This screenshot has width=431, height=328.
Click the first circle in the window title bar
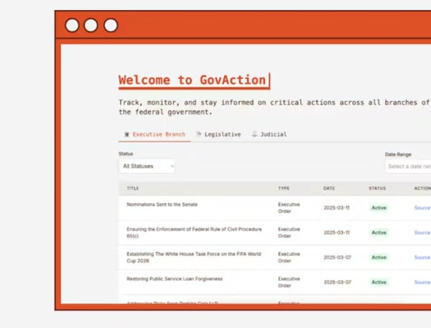click(73, 26)
